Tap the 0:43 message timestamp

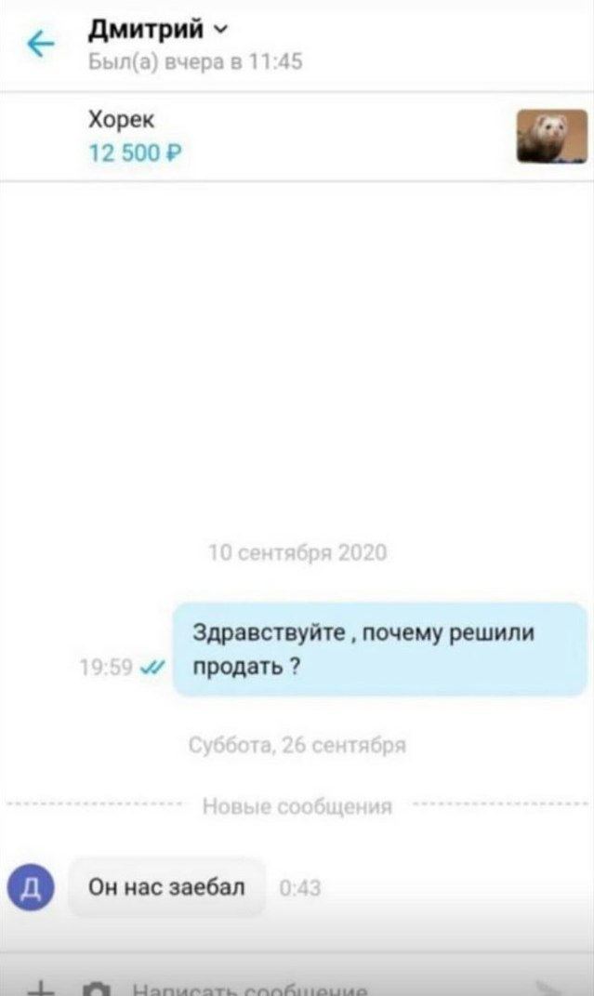coord(300,888)
